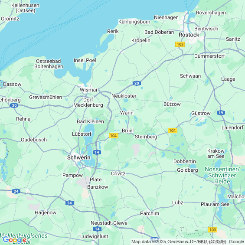This screenshot has width=245, height=245.
Task: Click the A14 shield near Ludwigslust
Action: click(97, 229)
